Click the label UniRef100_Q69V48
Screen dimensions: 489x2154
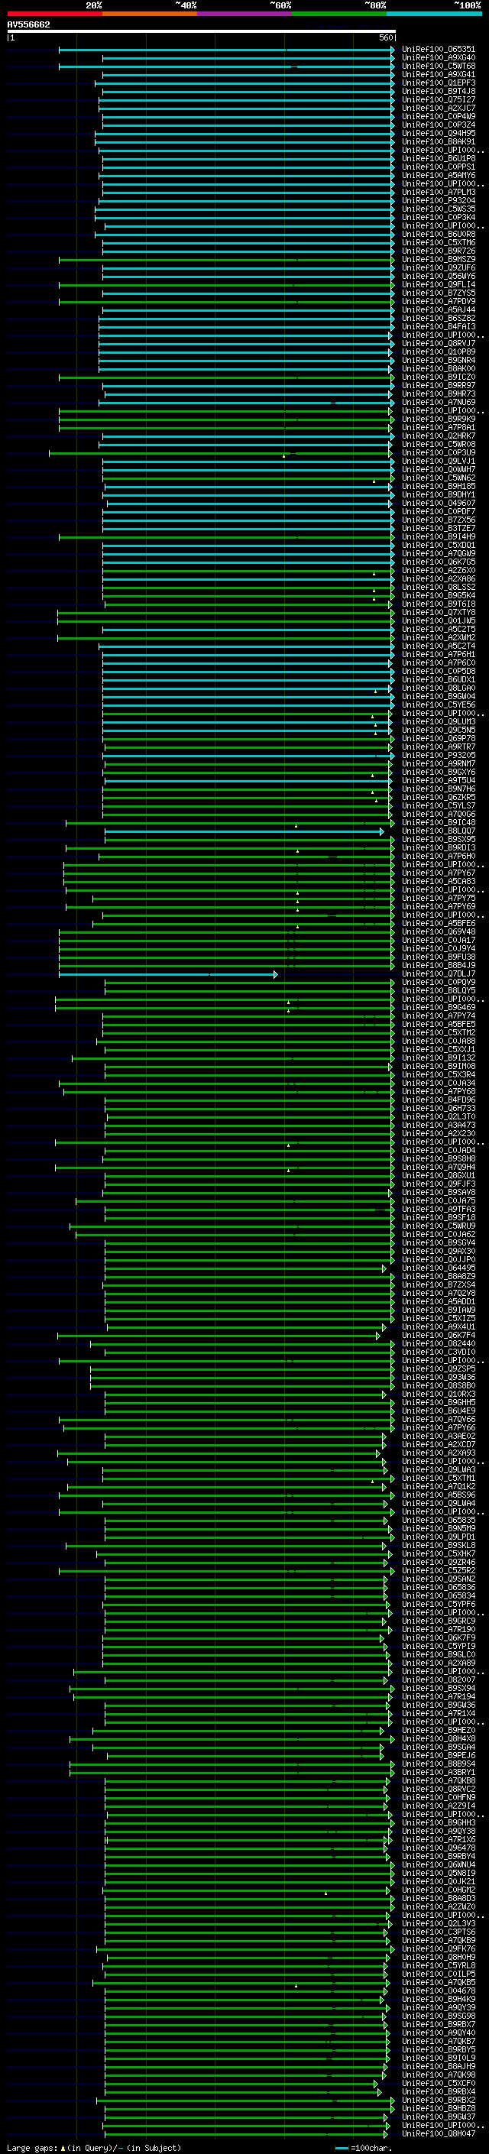coord(438,932)
